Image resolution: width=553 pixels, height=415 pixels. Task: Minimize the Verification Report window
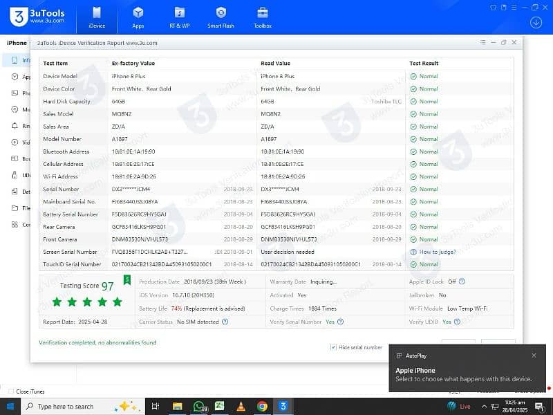tap(494, 42)
